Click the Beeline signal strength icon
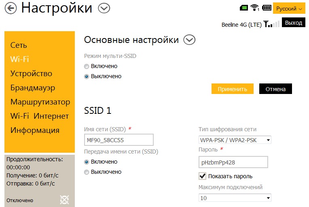309x207 pixels. coord(271,24)
